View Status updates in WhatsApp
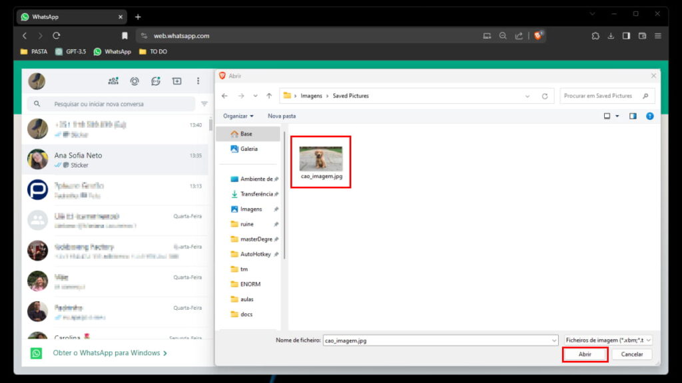 coord(135,81)
